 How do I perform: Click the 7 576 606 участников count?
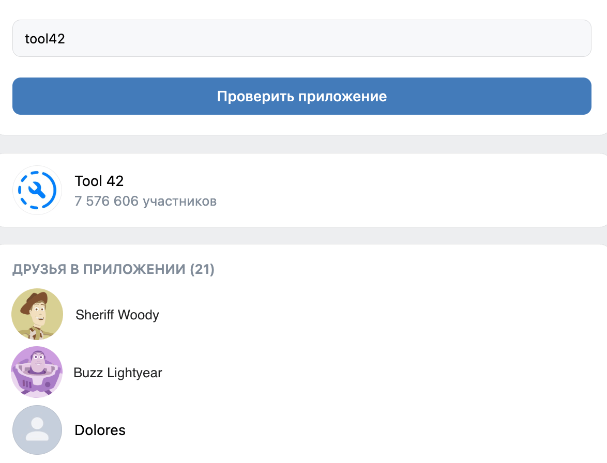pos(146,201)
